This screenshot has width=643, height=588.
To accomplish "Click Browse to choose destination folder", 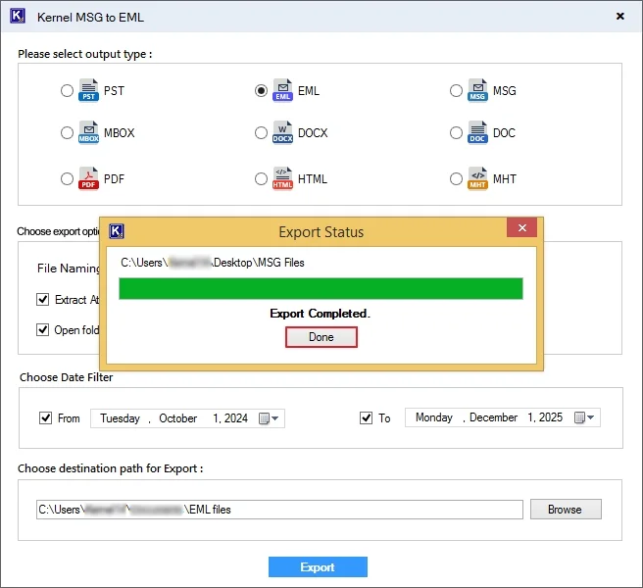I will 565,510.
